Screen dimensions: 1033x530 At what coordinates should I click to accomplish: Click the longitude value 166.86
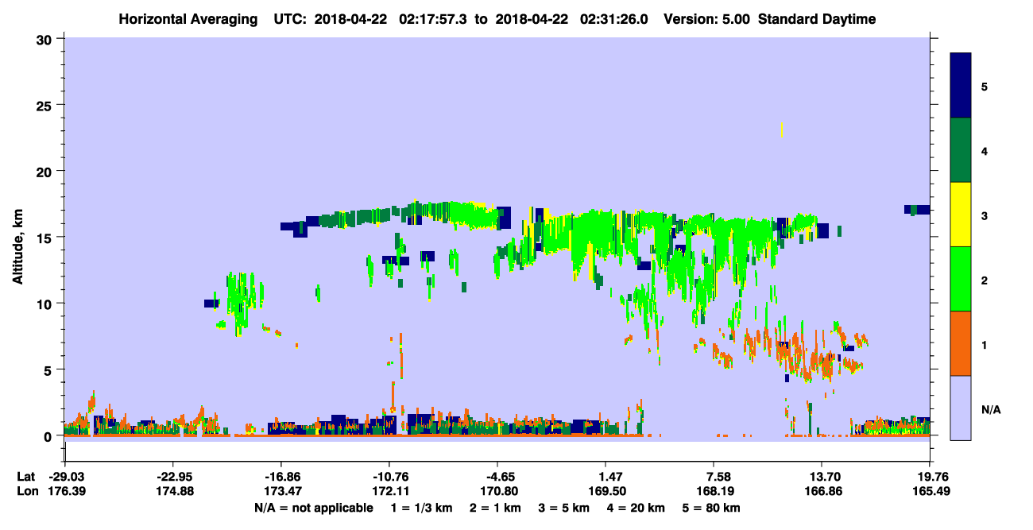(x=822, y=491)
